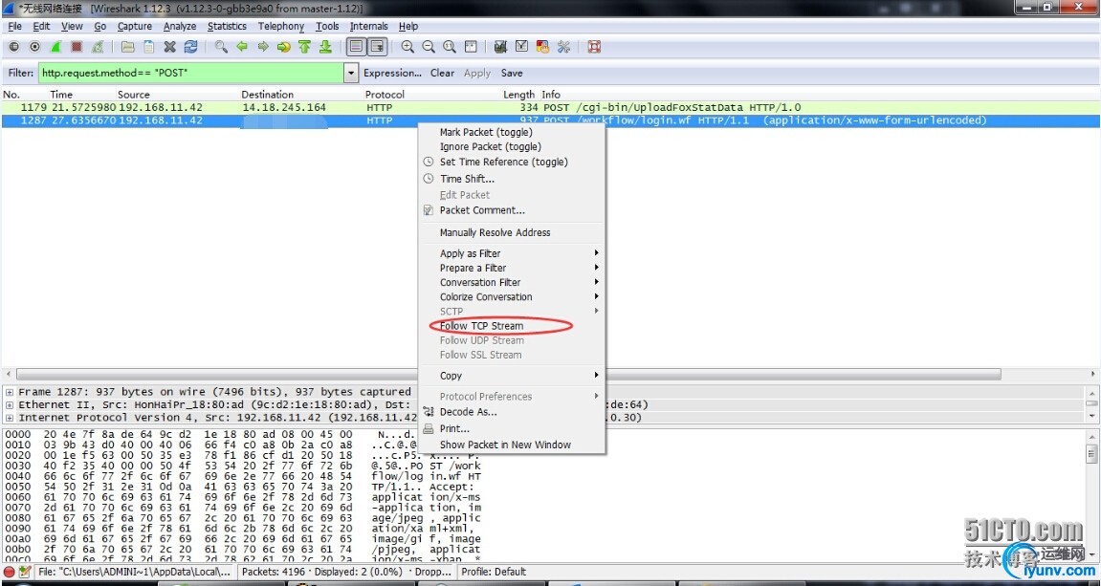Image resolution: width=1101 pixels, height=586 pixels.
Task: Choose Ignore Packet (toggle) in context menu
Action: 511,146
